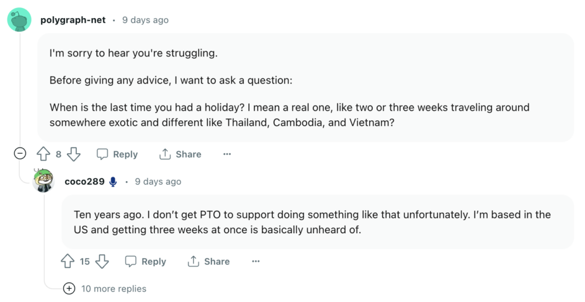Image resolution: width=585 pixels, height=302 pixels.
Task: Share polygraph-net's comment
Action: pyautogui.click(x=180, y=154)
